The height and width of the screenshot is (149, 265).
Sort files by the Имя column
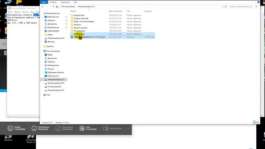[x=73, y=11]
